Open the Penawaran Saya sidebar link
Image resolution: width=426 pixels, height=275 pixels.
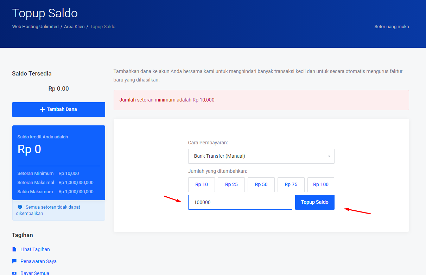(x=38, y=261)
